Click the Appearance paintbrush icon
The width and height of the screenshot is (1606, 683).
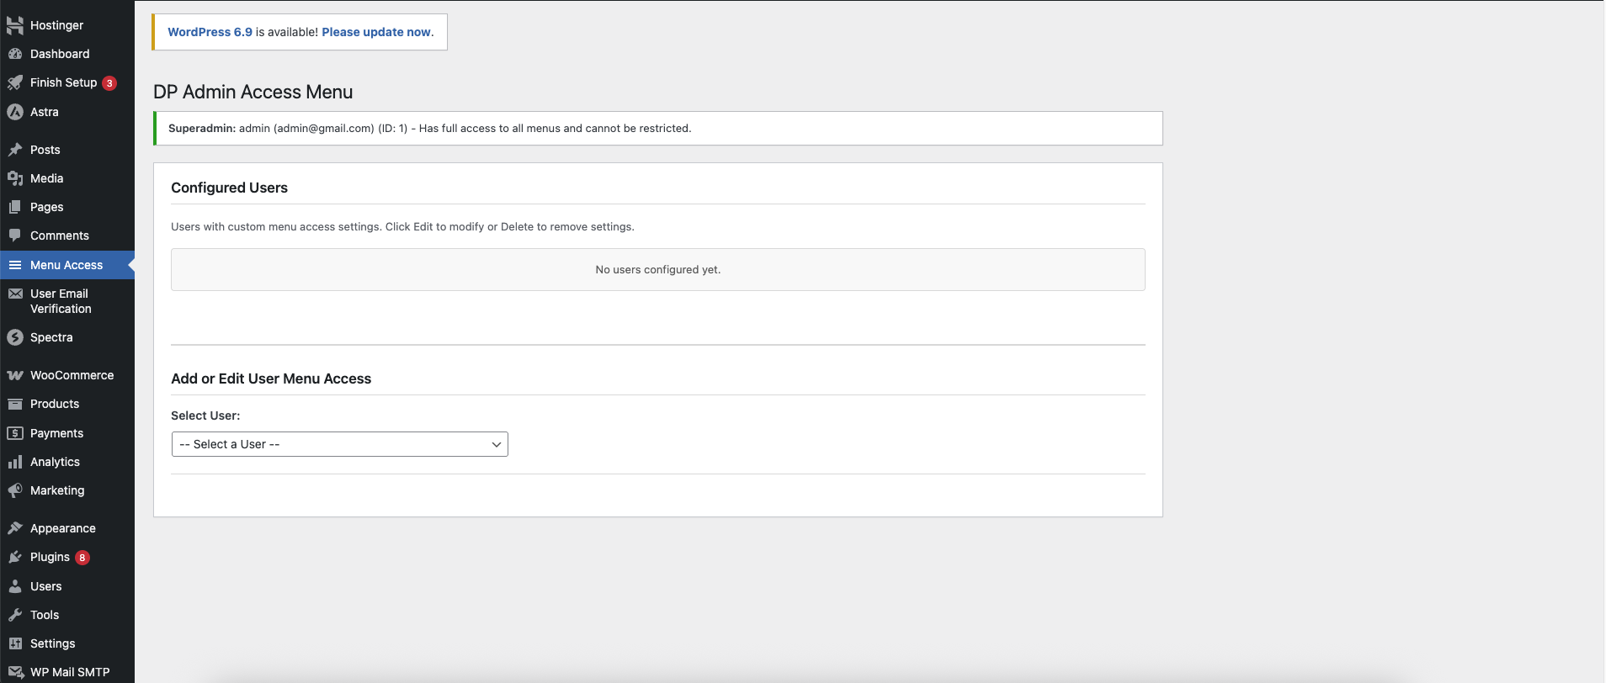(15, 528)
